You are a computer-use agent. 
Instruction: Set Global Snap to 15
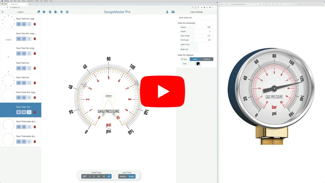pyautogui.click(x=104, y=177)
